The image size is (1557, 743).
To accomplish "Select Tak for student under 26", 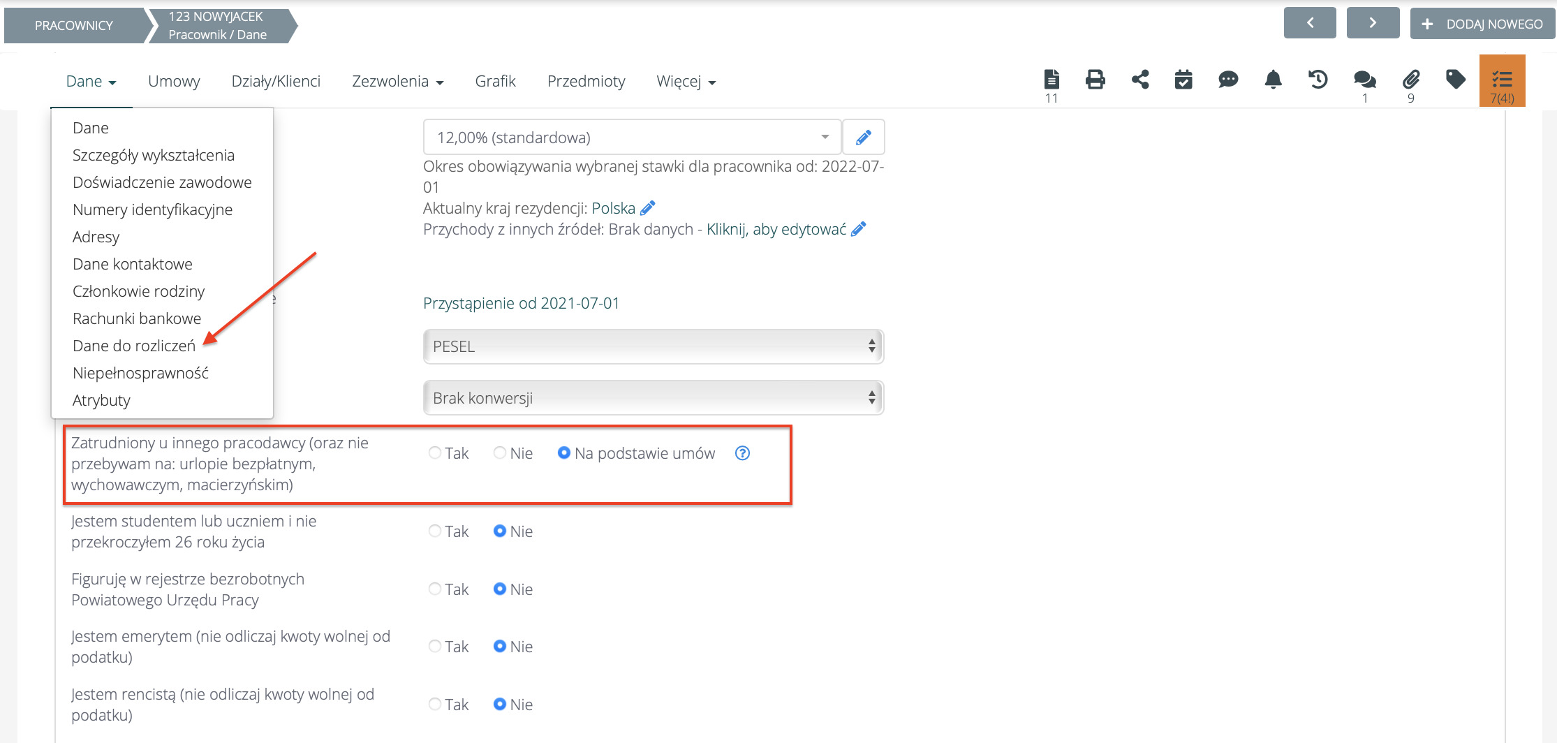I will 435,531.
